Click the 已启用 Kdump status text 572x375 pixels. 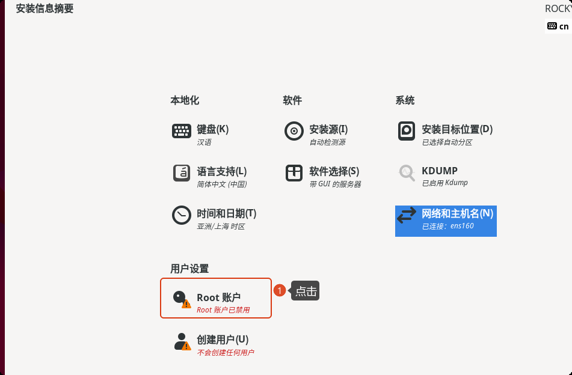pos(444,183)
